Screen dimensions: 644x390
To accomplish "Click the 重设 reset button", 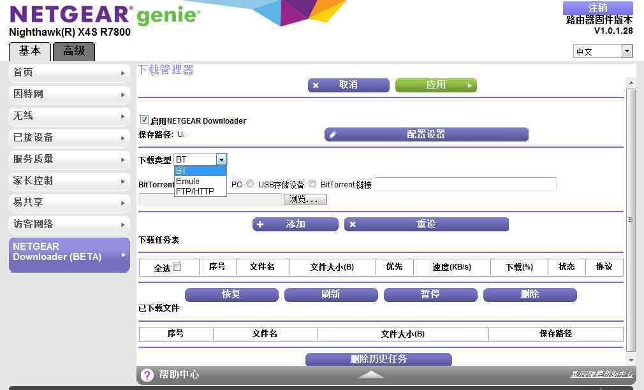I will pyautogui.click(x=427, y=224).
